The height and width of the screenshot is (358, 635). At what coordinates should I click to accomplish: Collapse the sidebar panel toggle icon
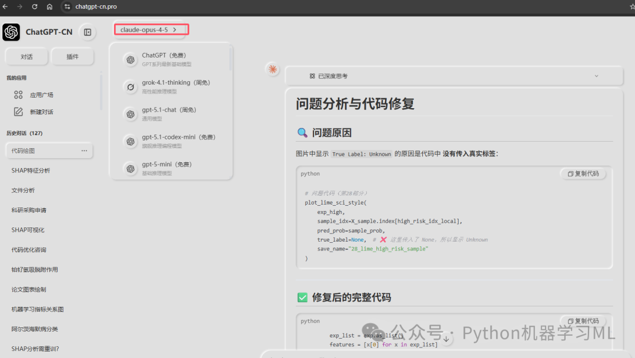point(88,32)
